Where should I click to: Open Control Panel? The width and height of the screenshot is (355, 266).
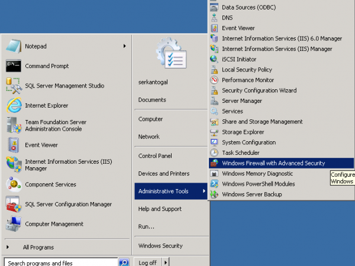pos(155,156)
